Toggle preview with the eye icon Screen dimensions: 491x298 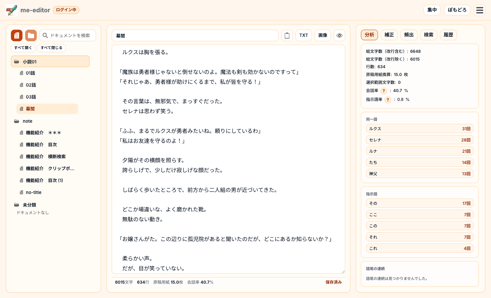point(339,35)
